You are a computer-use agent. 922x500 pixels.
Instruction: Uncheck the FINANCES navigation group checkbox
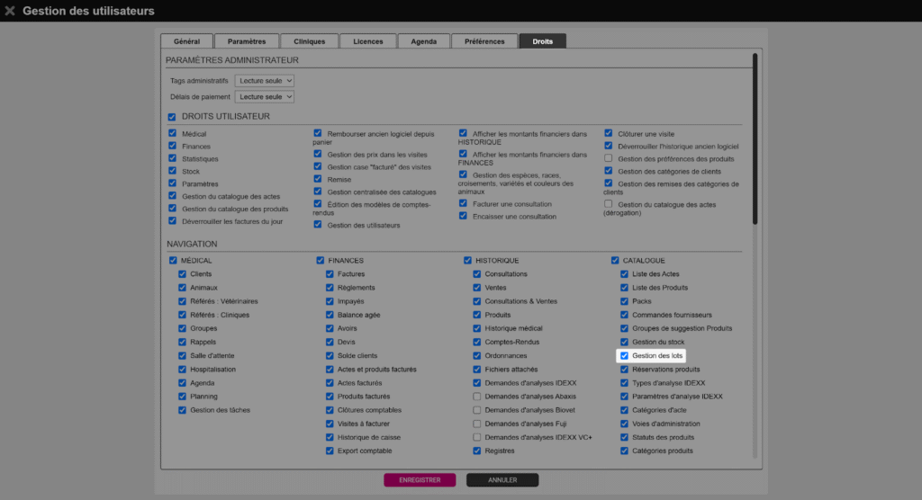(321, 261)
